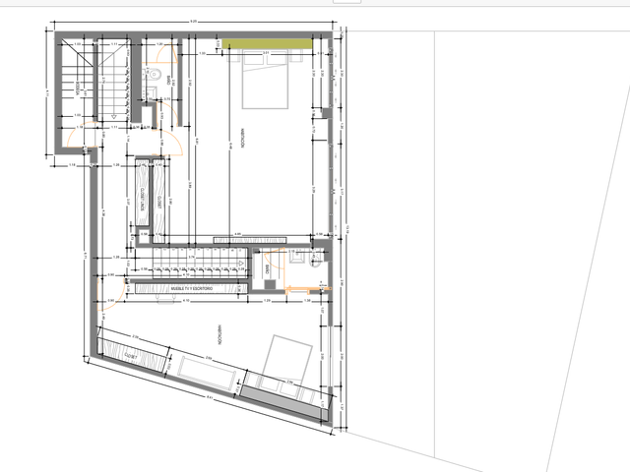Click the olive-green headboard rectangle in upper bedroom
The width and height of the screenshot is (630, 472).
click(267, 43)
